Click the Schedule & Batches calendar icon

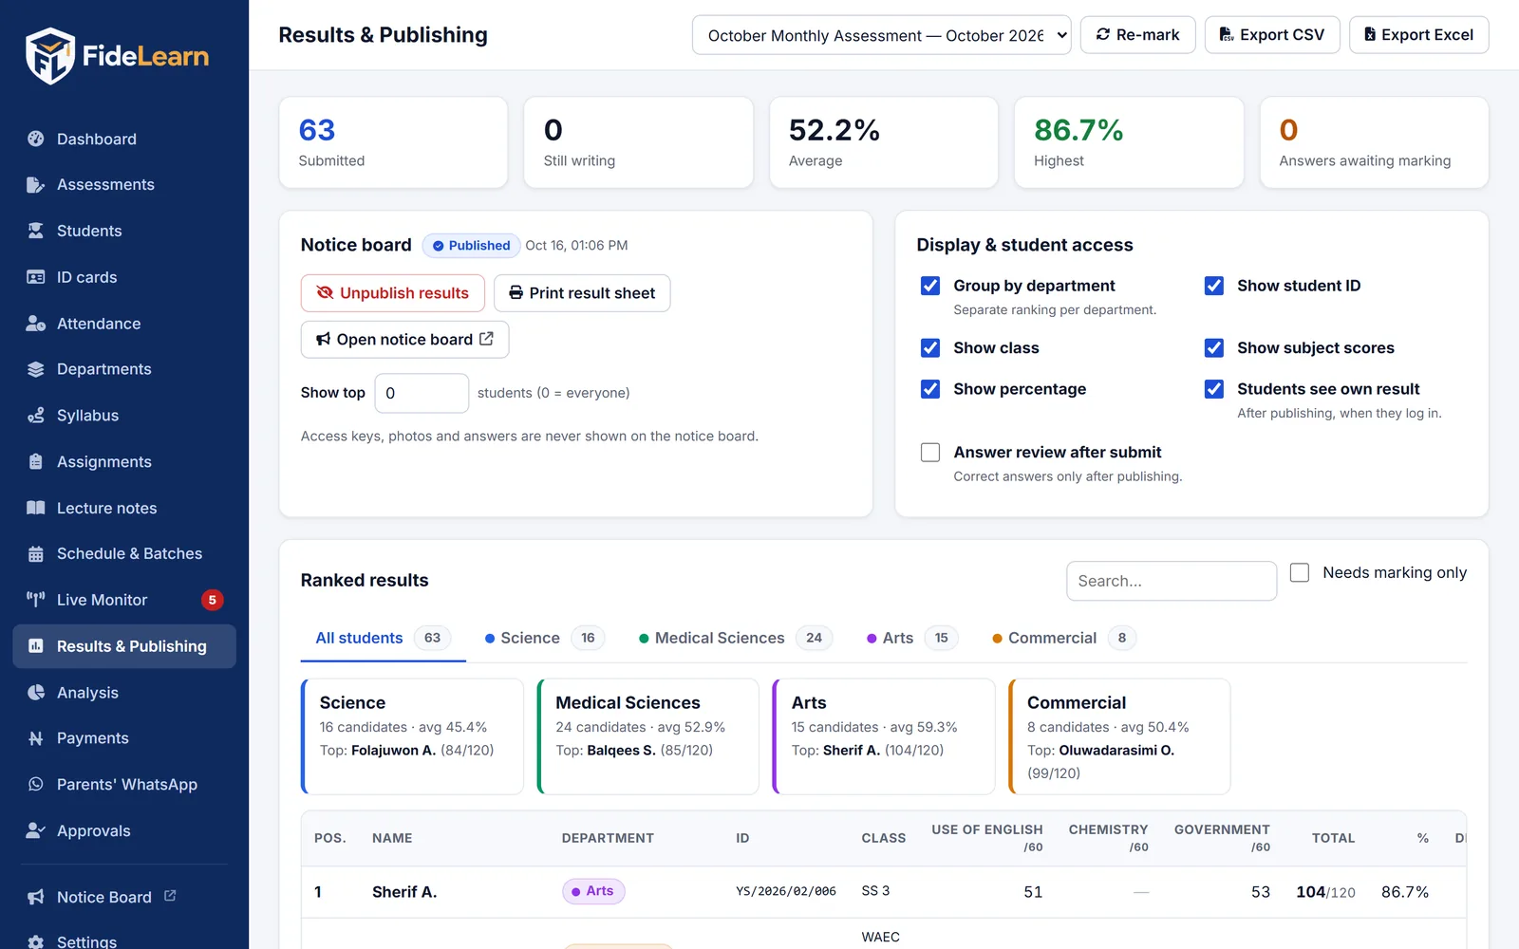click(x=36, y=554)
